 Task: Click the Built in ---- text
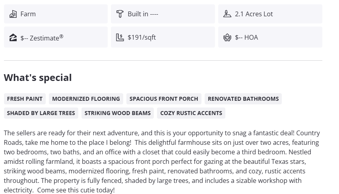143,14
